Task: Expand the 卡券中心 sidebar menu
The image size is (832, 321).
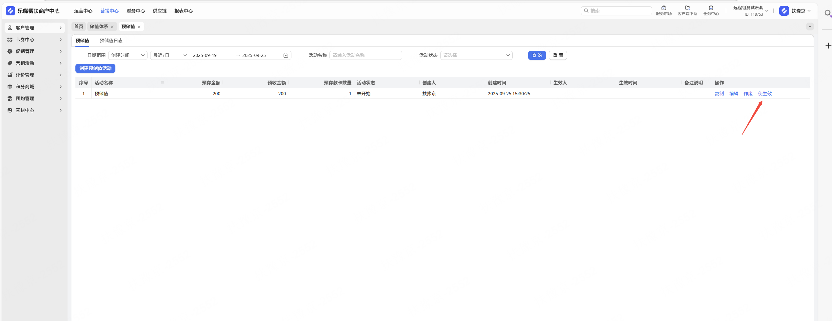Action: pos(61,40)
